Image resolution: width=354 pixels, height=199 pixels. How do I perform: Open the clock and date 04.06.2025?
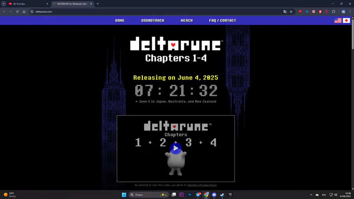coord(345,195)
